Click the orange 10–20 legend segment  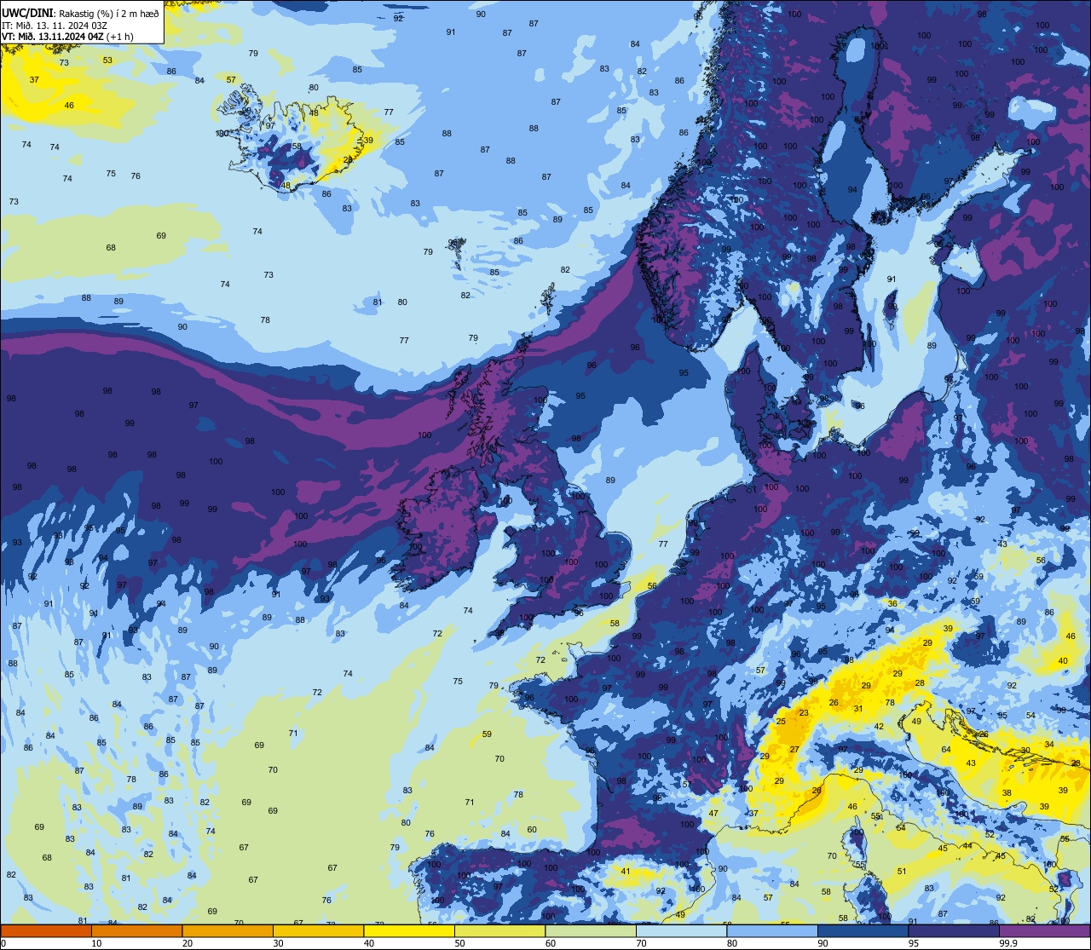(137, 930)
